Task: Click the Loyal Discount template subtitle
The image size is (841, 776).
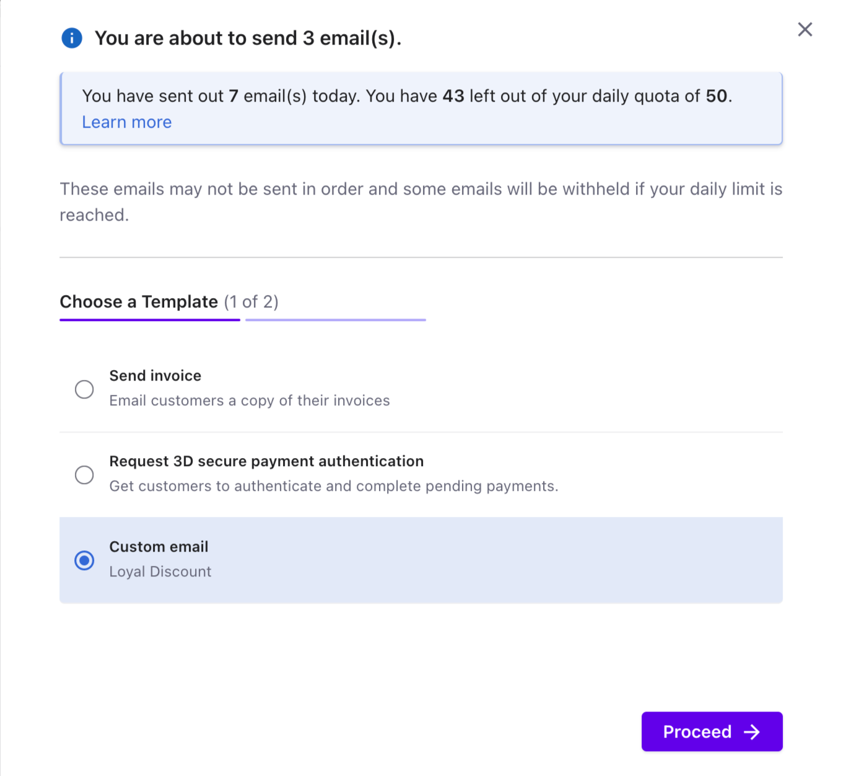Action: (x=160, y=571)
